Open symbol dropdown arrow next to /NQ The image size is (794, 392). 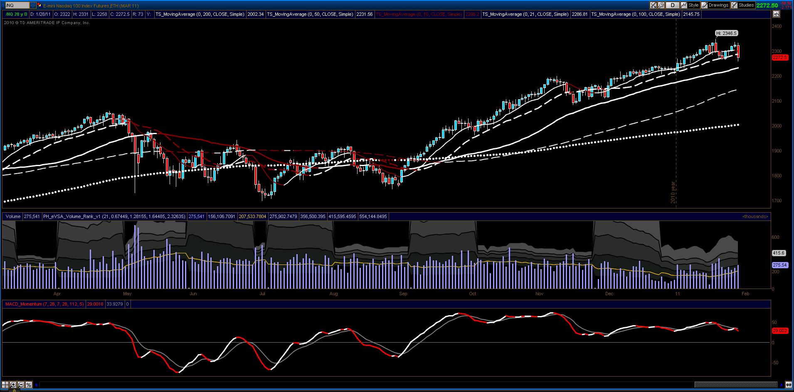tap(33, 5)
